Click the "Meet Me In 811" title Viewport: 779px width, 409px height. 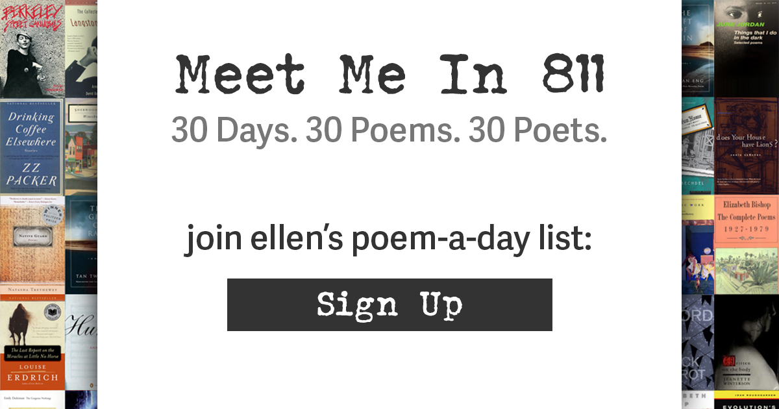point(389,75)
